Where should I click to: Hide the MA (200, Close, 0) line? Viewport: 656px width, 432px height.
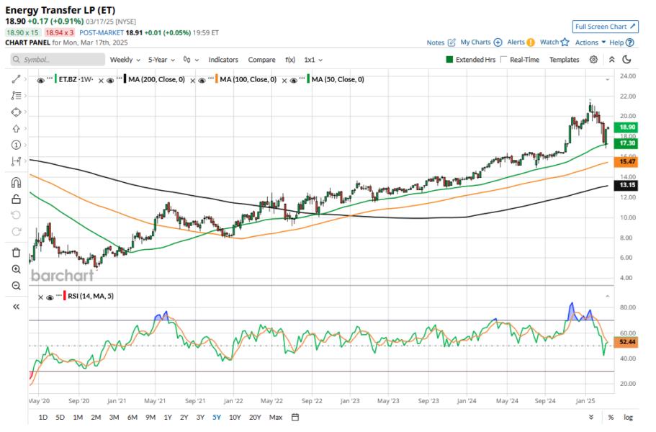pos(110,81)
